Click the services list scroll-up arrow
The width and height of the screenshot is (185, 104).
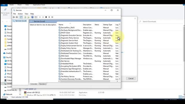coord(119,24)
